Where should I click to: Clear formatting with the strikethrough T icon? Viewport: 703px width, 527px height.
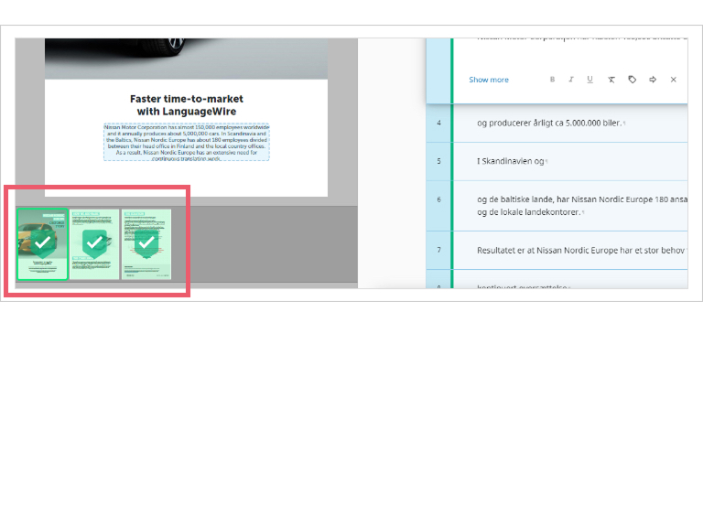(x=611, y=80)
